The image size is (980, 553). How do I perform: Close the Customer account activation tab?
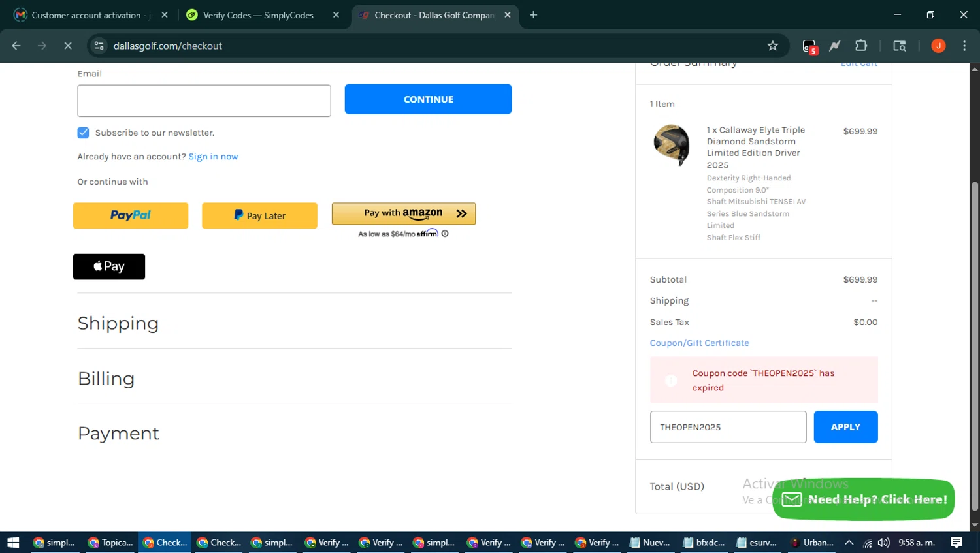pyautogui.click(x=165, y=15)
